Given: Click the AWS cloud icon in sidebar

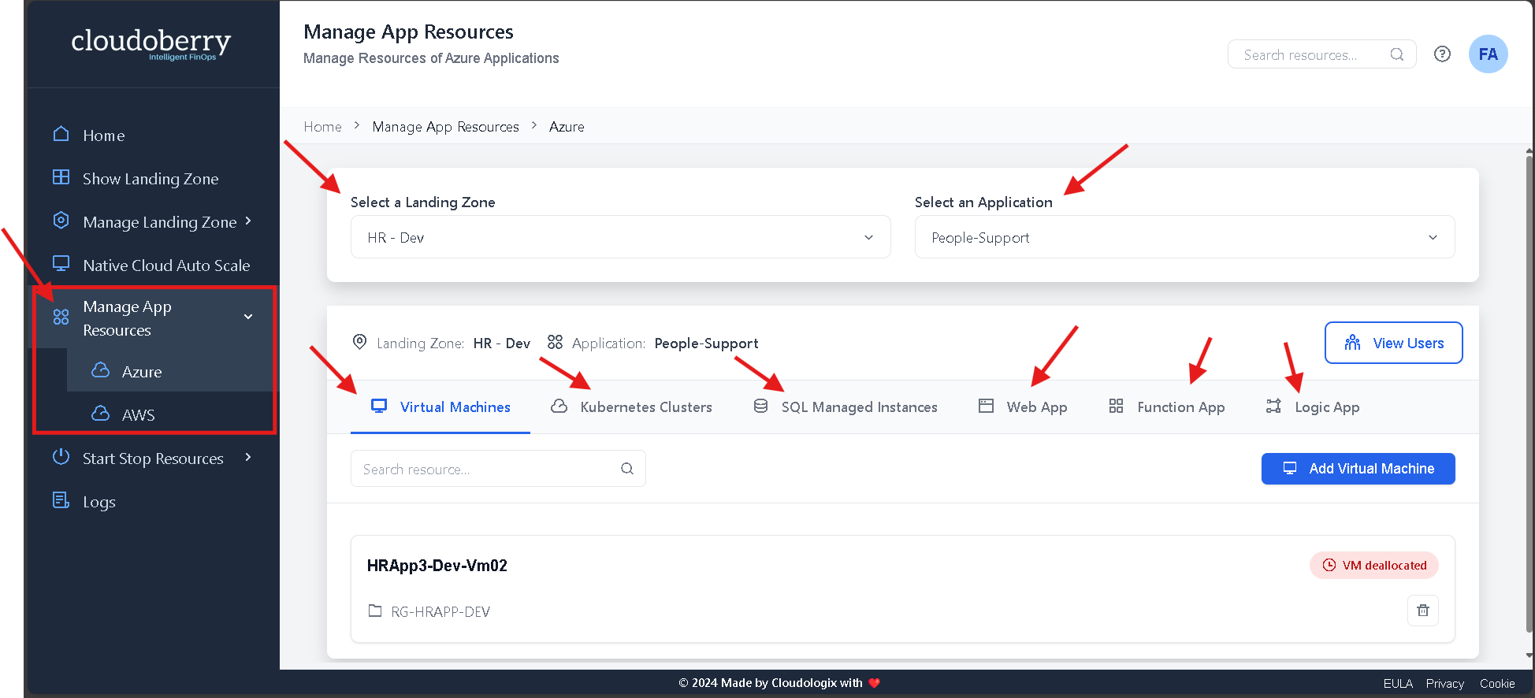Looking at the screenshot, I should 100,414.
